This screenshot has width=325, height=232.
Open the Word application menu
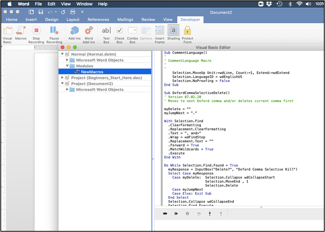(23, 4)
